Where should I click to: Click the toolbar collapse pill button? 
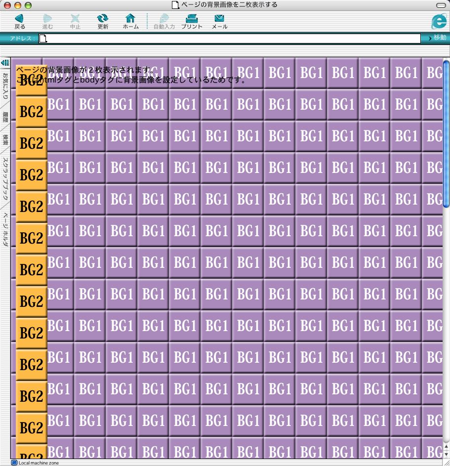pyautogui.click(x=441, y=5)
